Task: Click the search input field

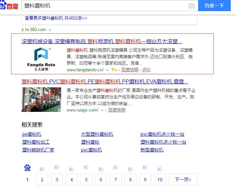Action: tap(105, 6)
